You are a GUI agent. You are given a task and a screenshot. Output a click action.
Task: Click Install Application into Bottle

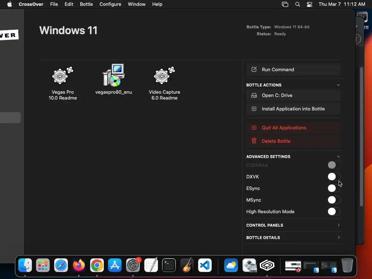coord(294,109)
